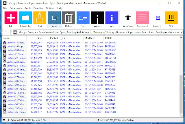Go up one folder level button
The image size is (185, 124).
pyautogui.click(x=6, y=32)
